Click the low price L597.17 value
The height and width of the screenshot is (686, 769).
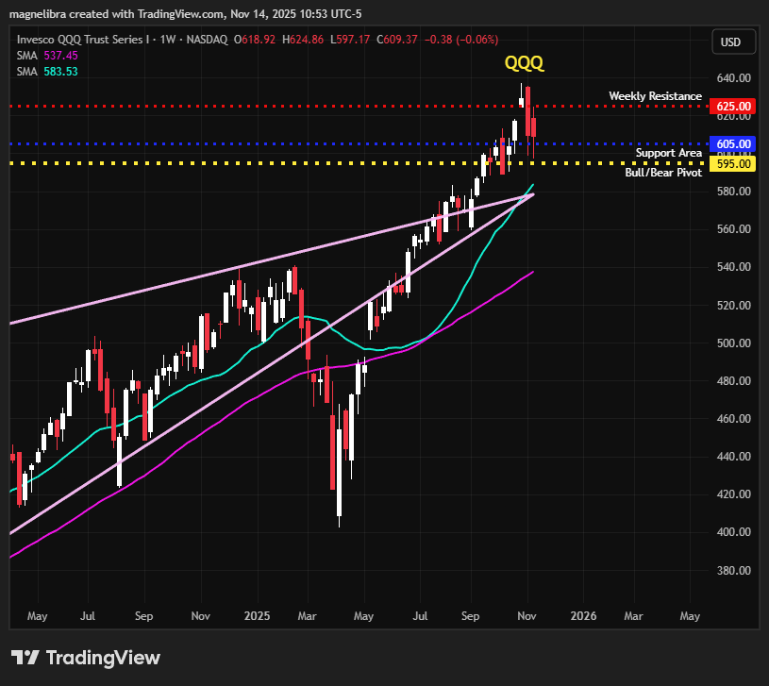point(350,40)
